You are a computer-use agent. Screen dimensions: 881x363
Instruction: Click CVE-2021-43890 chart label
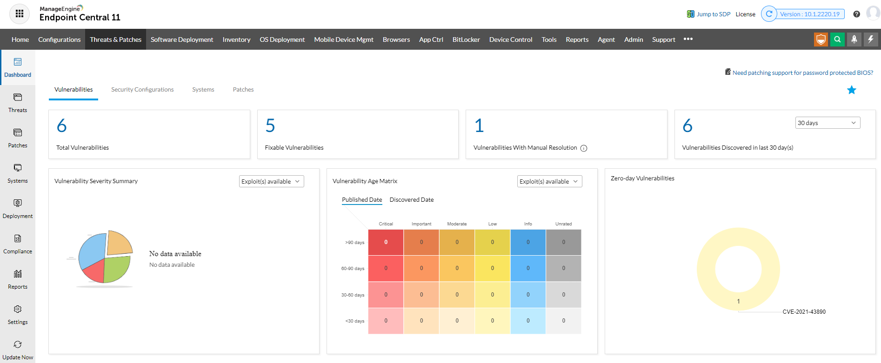click(804, 312)
